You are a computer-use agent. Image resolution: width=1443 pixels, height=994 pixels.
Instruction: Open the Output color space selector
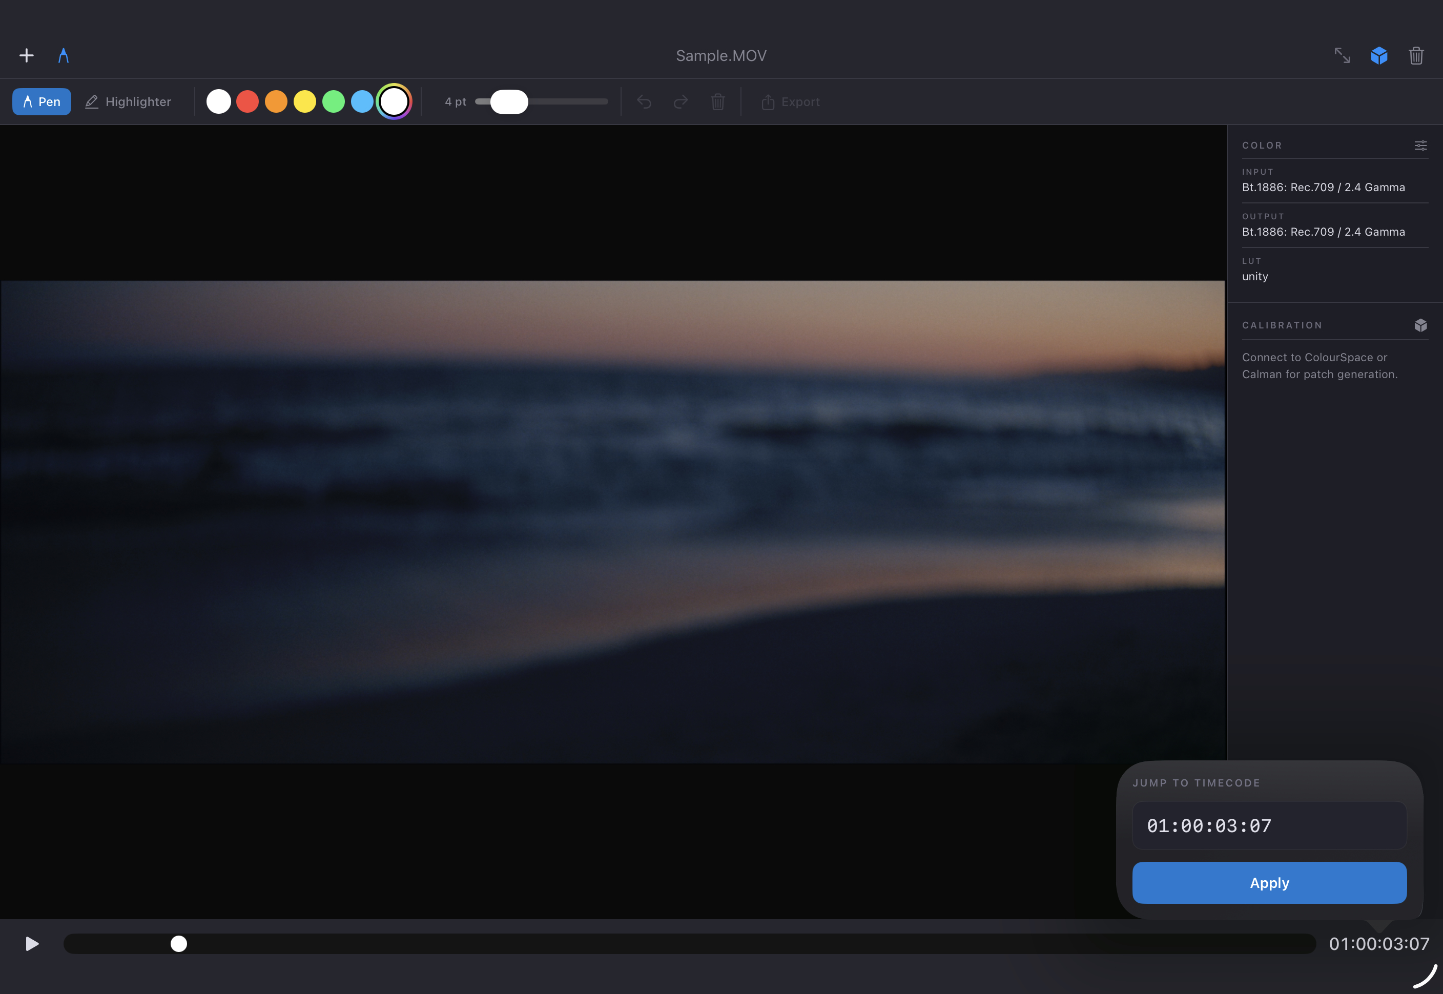(1324, 231)
